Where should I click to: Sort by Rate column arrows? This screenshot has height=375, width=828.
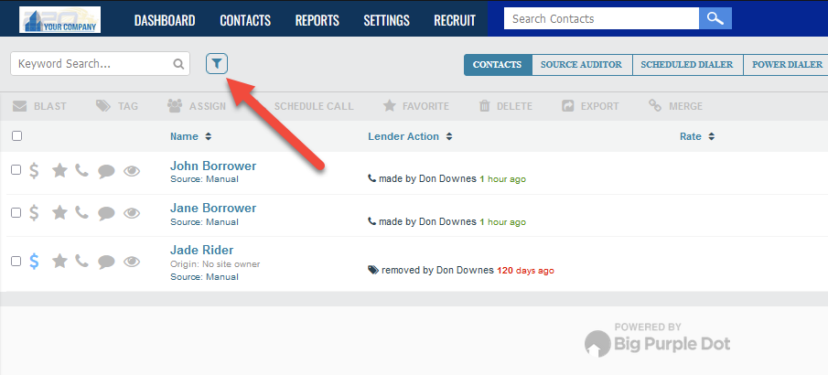711,136
